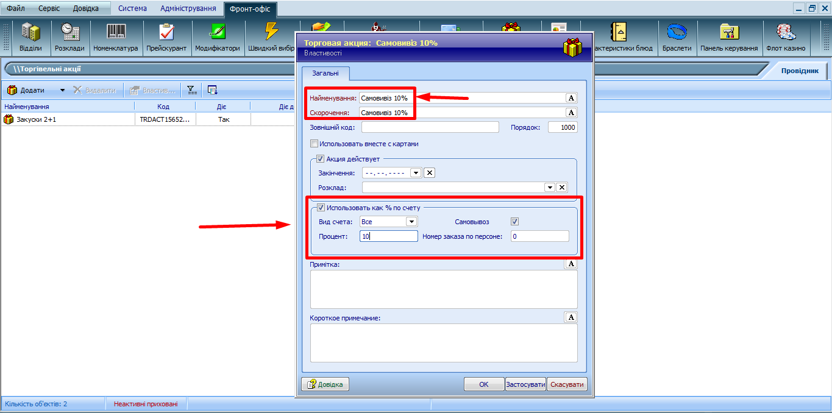Click the Номенклатура barcode icon
The height and width of the screenshot is (413, 832).
point(116,37)
